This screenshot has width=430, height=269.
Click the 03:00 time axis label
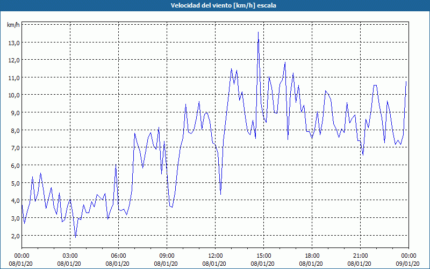[70, 256]
